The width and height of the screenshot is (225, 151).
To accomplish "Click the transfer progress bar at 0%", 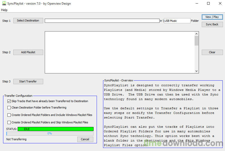I will tap(50, 134).
